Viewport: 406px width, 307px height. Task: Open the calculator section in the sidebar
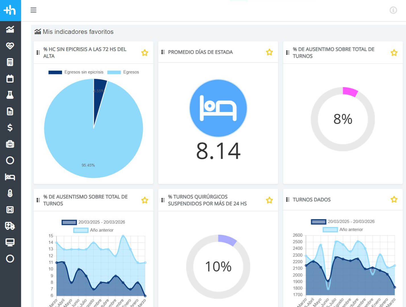(10, 62)
